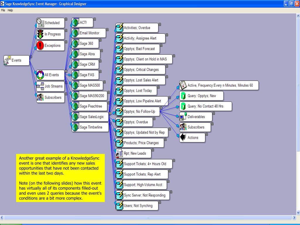Click the Job Streams flow icon
The width and height of the screenshot is (300, 225).
[x=40, y=86]
